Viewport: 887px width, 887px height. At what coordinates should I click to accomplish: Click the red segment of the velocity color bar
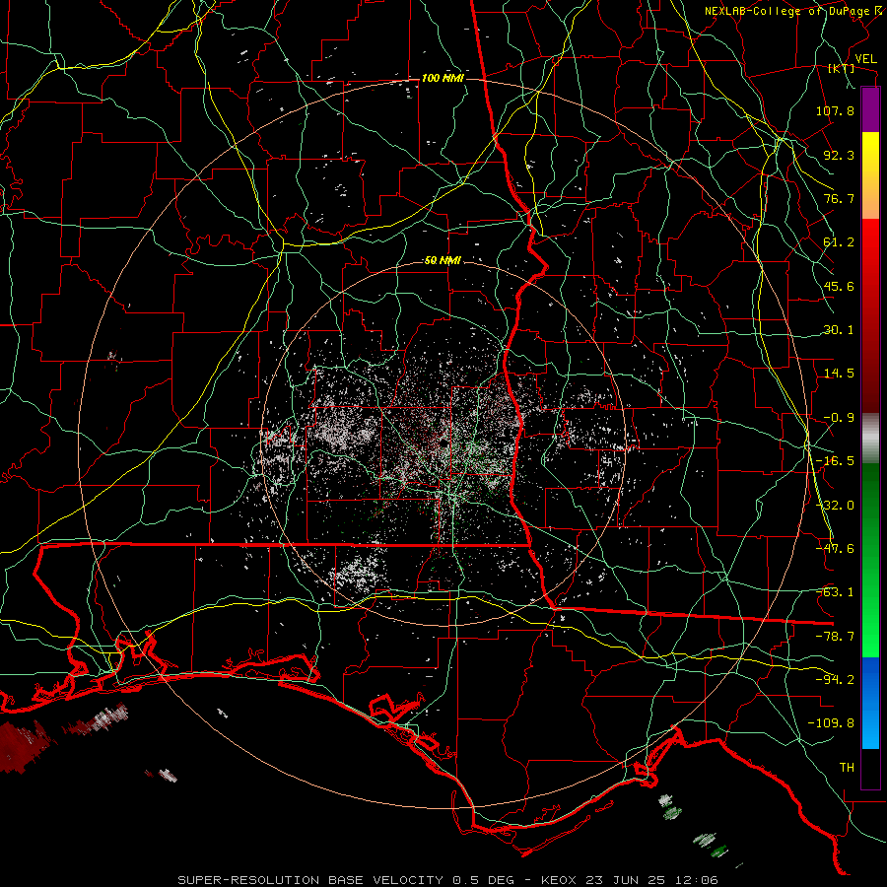click(870, 315)
